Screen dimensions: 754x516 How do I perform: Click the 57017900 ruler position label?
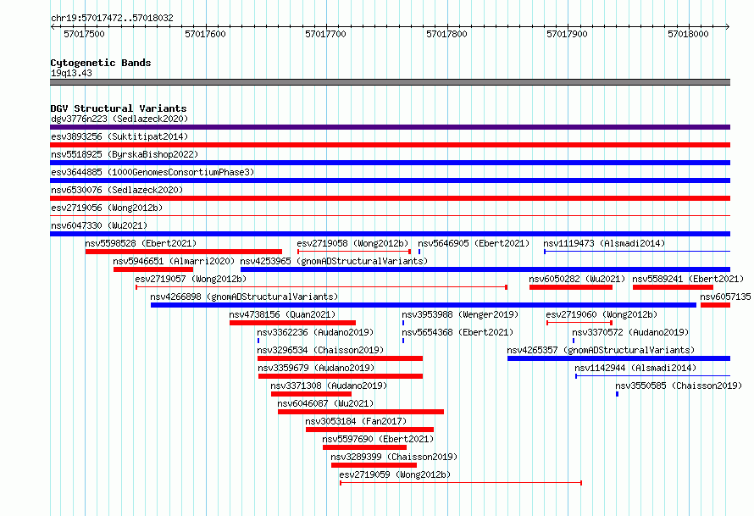(x=567, y=34)
